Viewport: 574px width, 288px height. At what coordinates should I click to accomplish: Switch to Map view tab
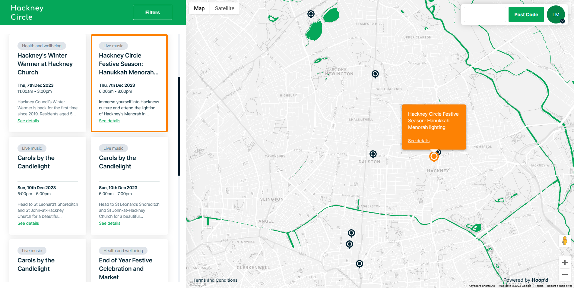pos(199,8)
